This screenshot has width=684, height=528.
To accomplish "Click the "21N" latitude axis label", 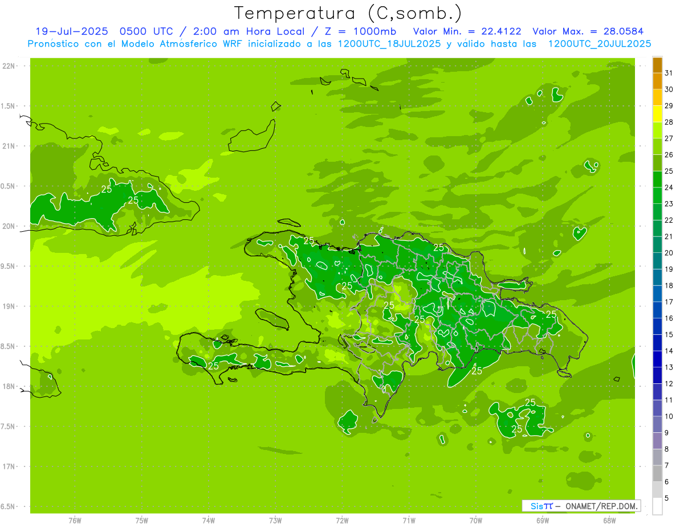I will coord(9,146).
